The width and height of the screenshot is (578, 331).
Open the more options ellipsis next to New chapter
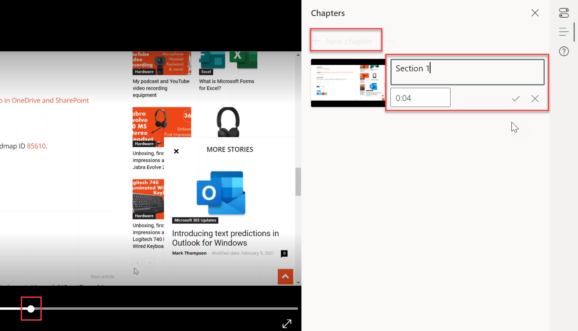coord(390,41)
